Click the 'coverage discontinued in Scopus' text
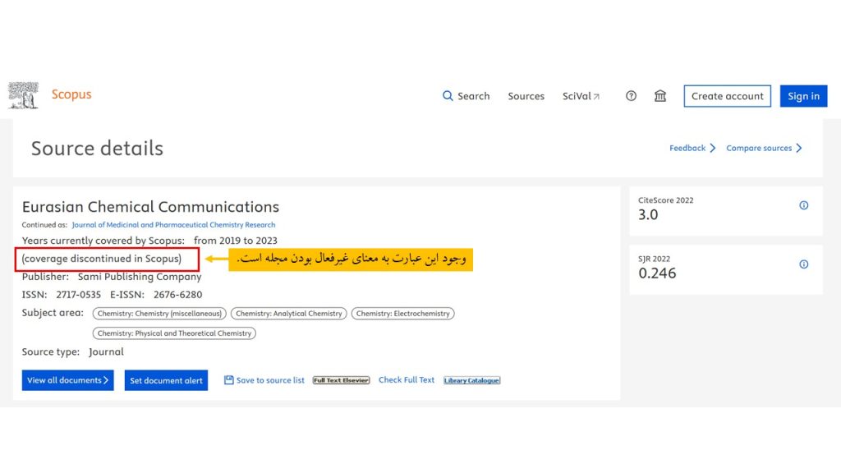The height and width of the screenshot is (473, 841). 101,259
